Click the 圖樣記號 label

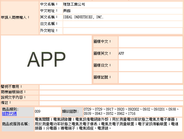point(102,77)
